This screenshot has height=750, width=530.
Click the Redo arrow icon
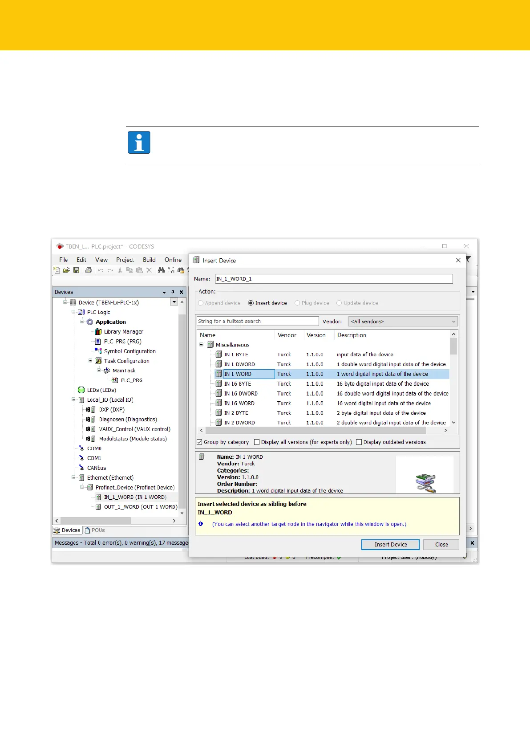click(110, 270)
